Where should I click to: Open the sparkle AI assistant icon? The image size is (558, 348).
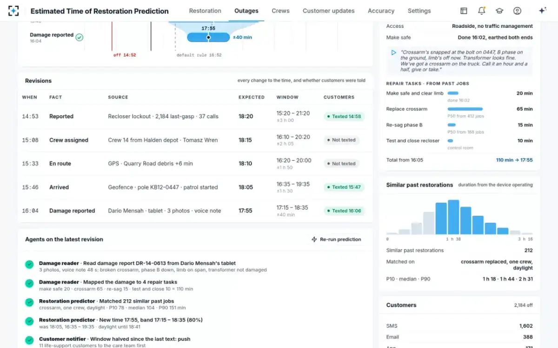click(542, 11)
